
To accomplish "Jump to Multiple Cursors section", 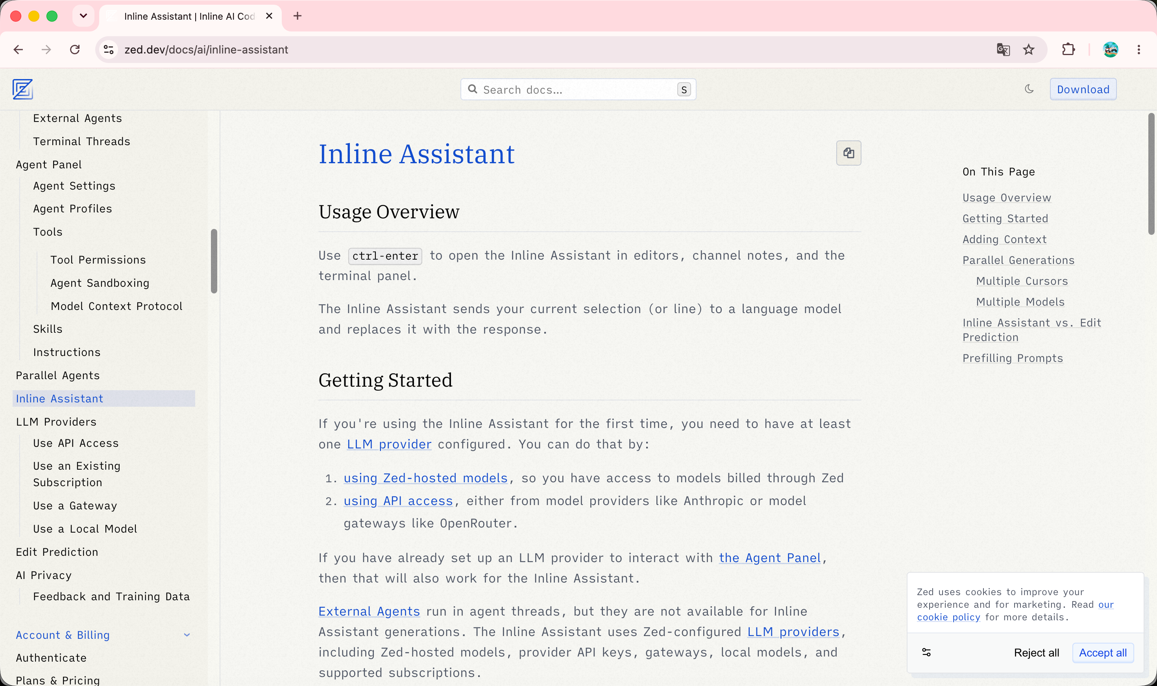I will [1022, 281].
